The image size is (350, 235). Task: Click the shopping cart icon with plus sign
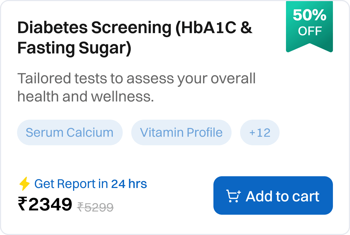tap(233, 196)
